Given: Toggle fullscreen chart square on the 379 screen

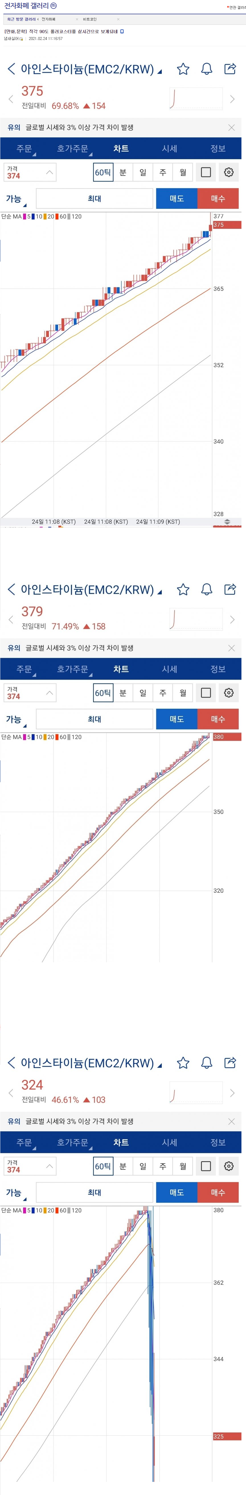Looking at the screenshot, I should (206, 693).
